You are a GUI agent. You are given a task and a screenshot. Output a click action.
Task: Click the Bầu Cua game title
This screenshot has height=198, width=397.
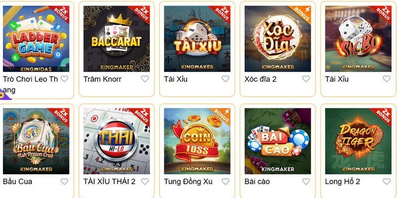tap(17, 182)
